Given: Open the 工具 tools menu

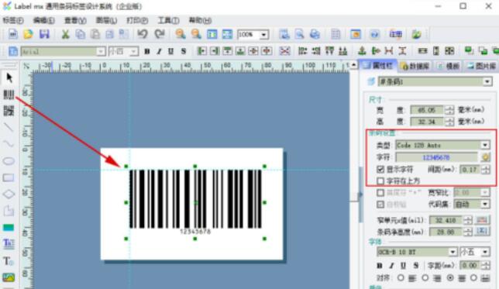Looking at the screenshot, I should tap(169, 20).
